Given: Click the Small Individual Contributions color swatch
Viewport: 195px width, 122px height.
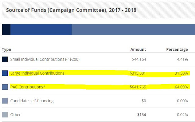Looking at the screenshot, I should [5, 59].
